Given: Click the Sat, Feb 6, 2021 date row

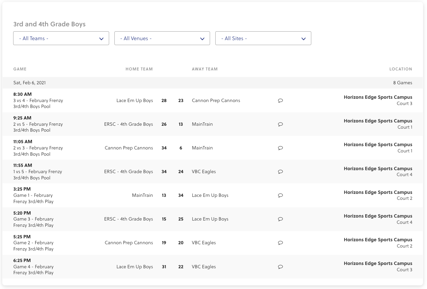Looking at the screenshot, I should click(x=213, y=83).
